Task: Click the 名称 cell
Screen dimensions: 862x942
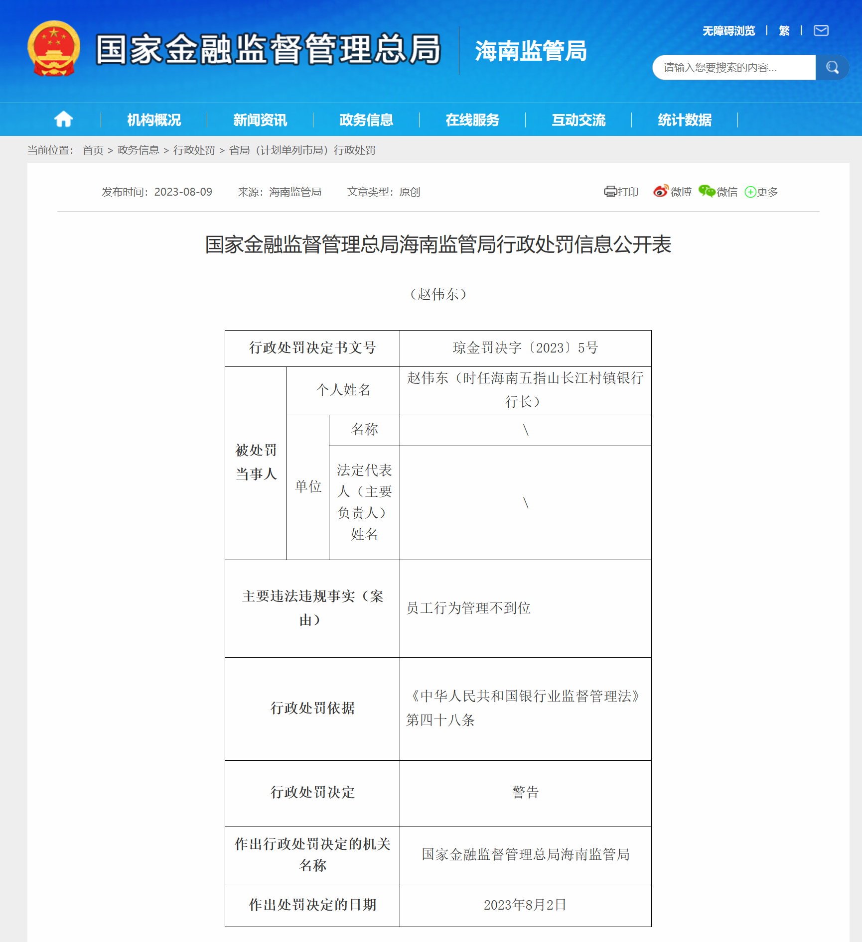Action: pos(364,430)
